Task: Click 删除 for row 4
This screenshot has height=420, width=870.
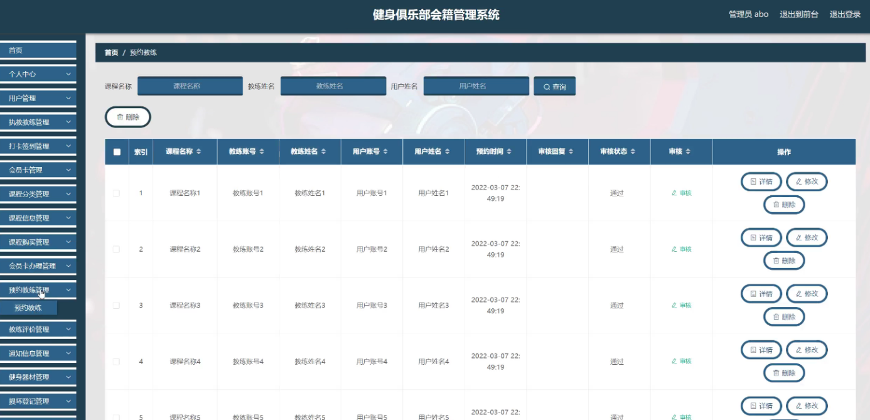Action: 784,373
